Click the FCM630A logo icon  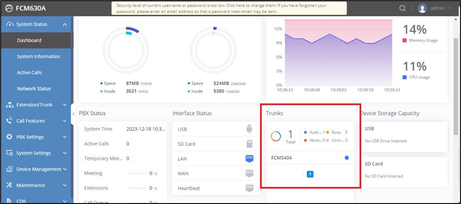pos(9,8)
